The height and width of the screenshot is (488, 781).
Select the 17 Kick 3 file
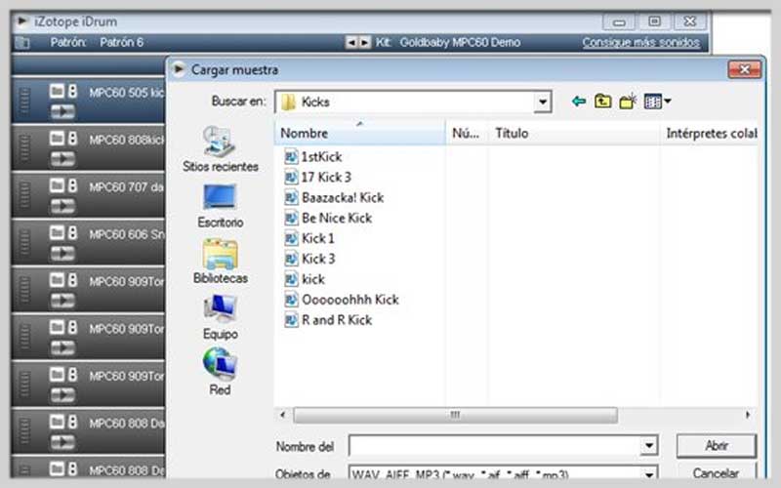317,178
